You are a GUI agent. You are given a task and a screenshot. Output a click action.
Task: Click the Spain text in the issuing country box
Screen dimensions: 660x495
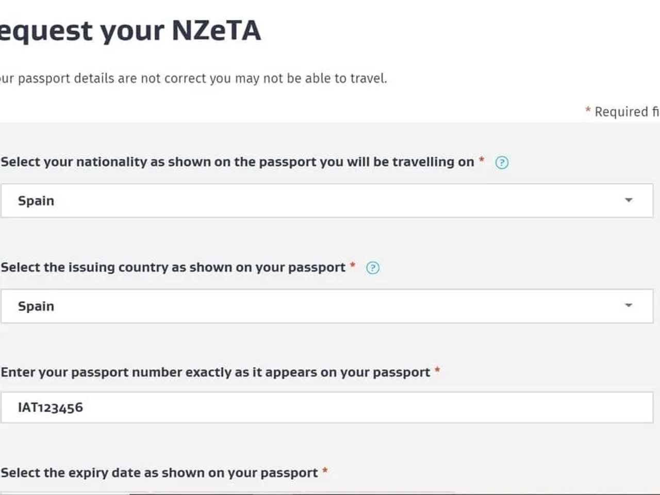(x=36, y=306)
